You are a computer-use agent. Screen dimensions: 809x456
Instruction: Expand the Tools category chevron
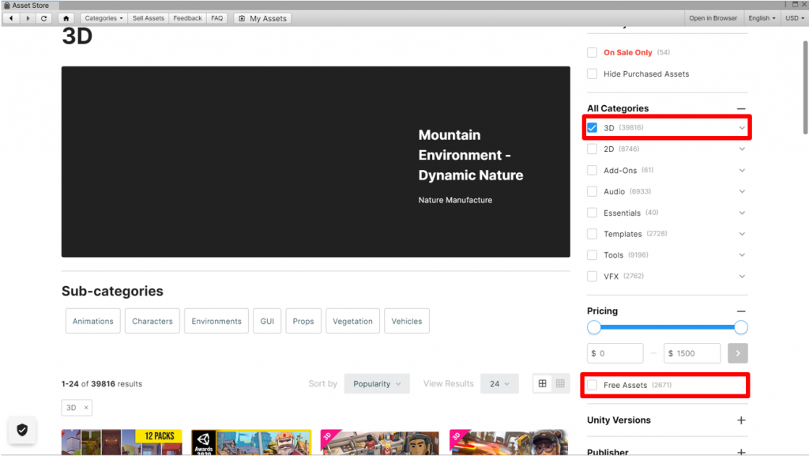click(x=741, y=254)
